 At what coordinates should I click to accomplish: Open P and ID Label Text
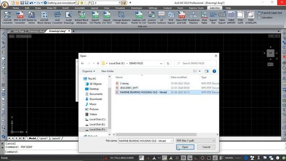[x=270, y=13]
